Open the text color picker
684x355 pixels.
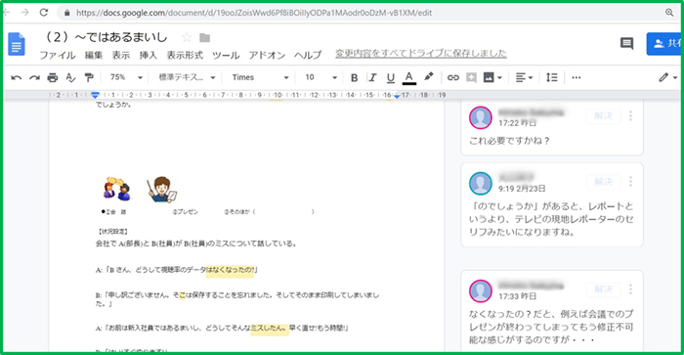pos(408,77)
